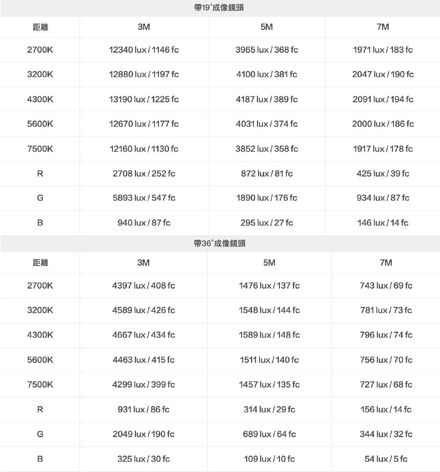Select the 13190 lux / 1225 fc cell

144,99
